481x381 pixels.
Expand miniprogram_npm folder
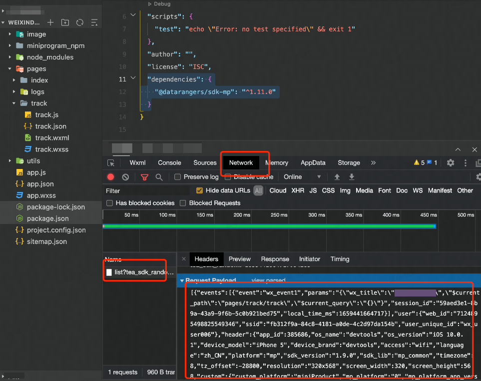tap(10, 45)
